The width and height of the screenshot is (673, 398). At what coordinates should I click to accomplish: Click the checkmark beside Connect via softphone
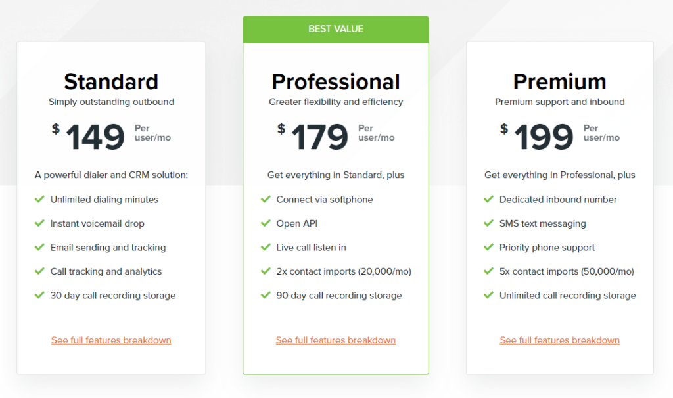[x=266, y=199]
